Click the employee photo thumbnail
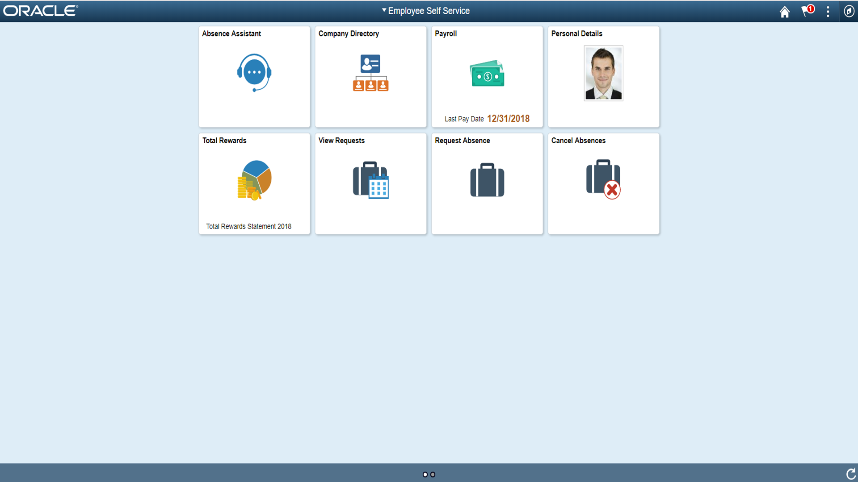 [x=603, y=74]
